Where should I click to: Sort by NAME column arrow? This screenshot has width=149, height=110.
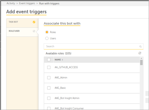click(62, 60)
